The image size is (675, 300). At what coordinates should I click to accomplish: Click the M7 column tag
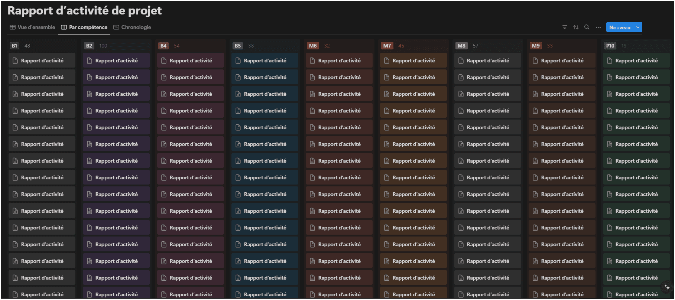(387, 46)
